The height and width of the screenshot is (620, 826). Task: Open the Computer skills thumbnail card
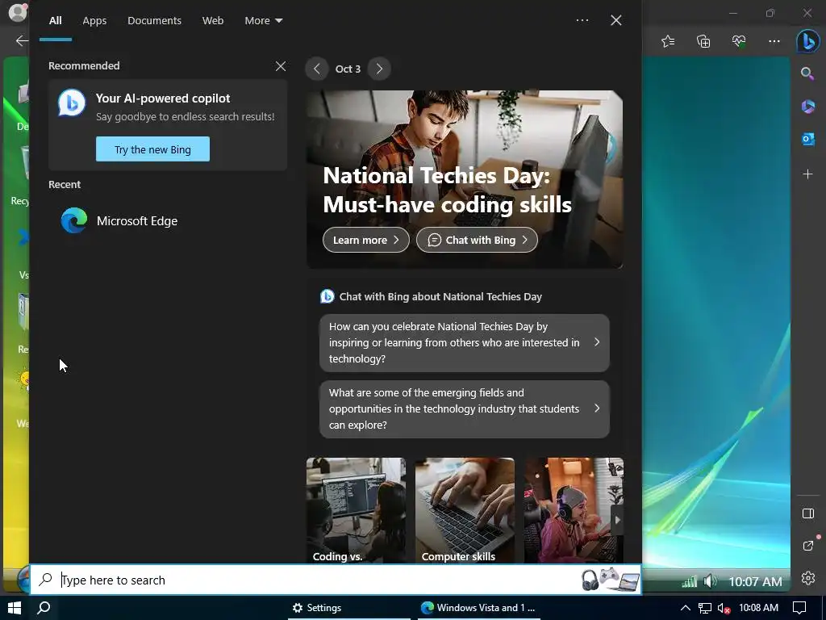[465, 510]
